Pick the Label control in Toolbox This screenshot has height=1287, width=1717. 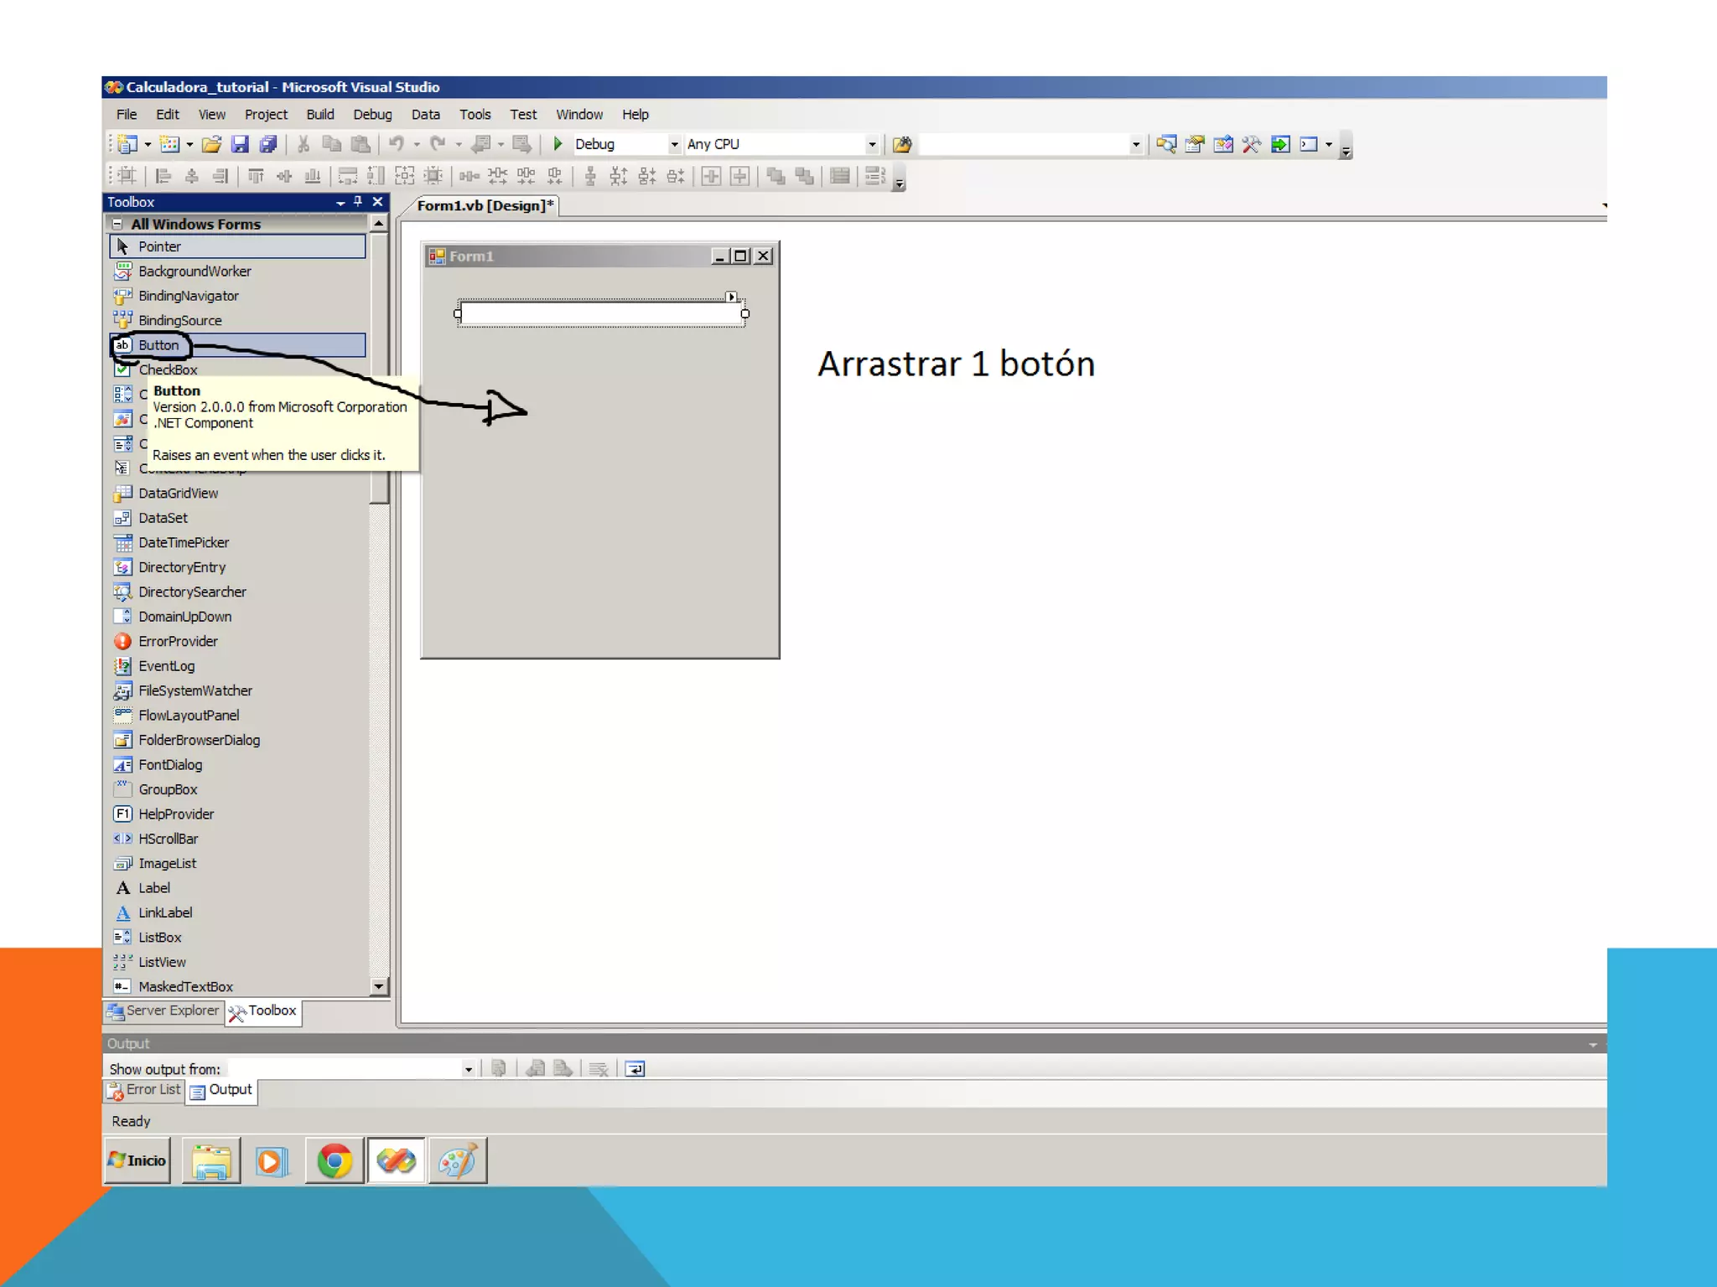click(154, 887)
